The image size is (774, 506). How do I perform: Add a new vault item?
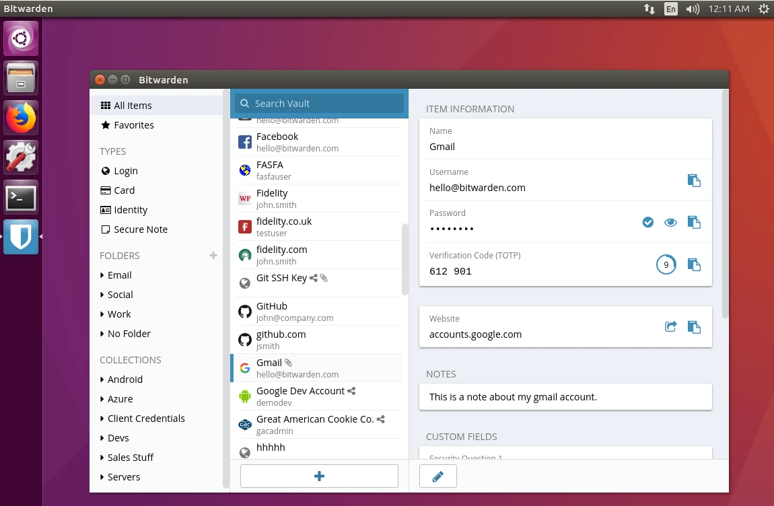pyautogui.click(x=319, y=476)
